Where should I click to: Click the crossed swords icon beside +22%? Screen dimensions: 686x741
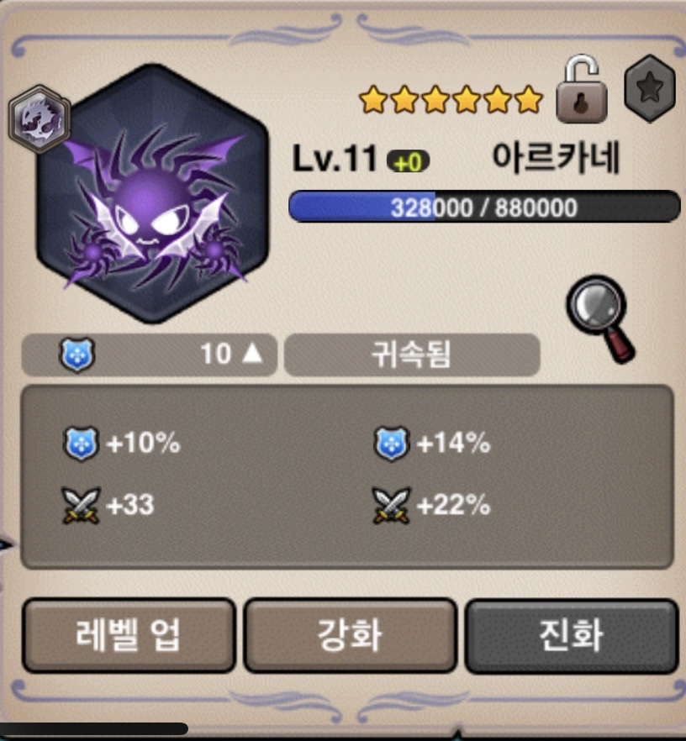pyautogui.click(x=391, y=505)
